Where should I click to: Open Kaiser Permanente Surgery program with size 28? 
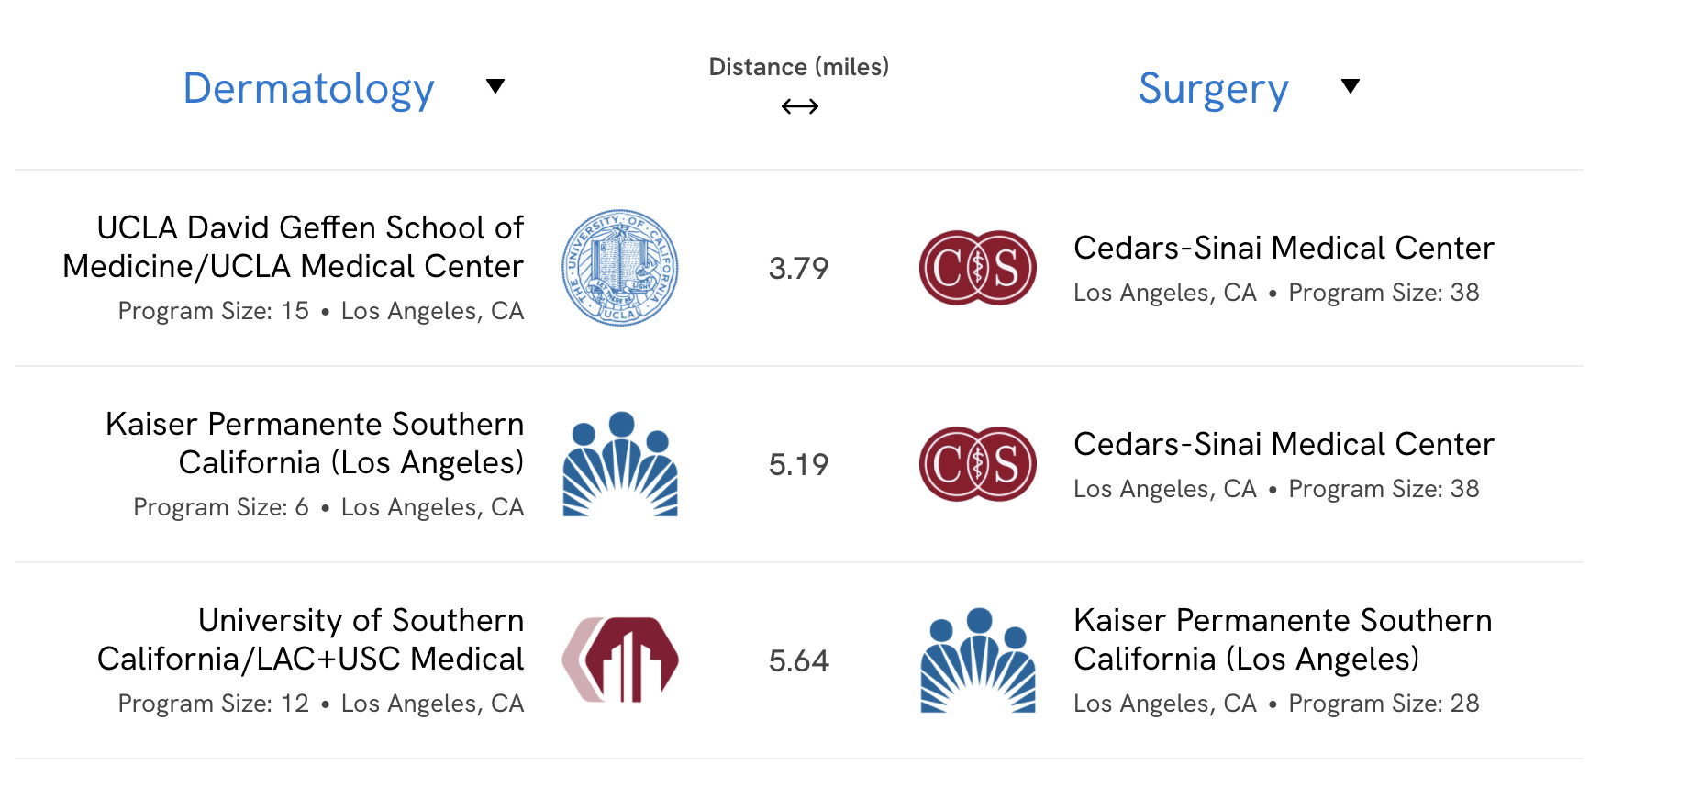click(1284, 639)
